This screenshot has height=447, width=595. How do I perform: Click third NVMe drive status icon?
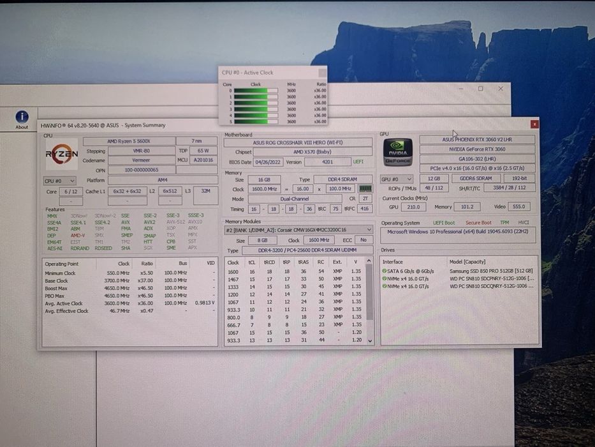[x=384, y=286]
